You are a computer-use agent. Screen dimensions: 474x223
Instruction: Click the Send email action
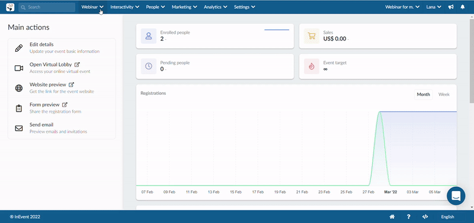click(41, 125)
